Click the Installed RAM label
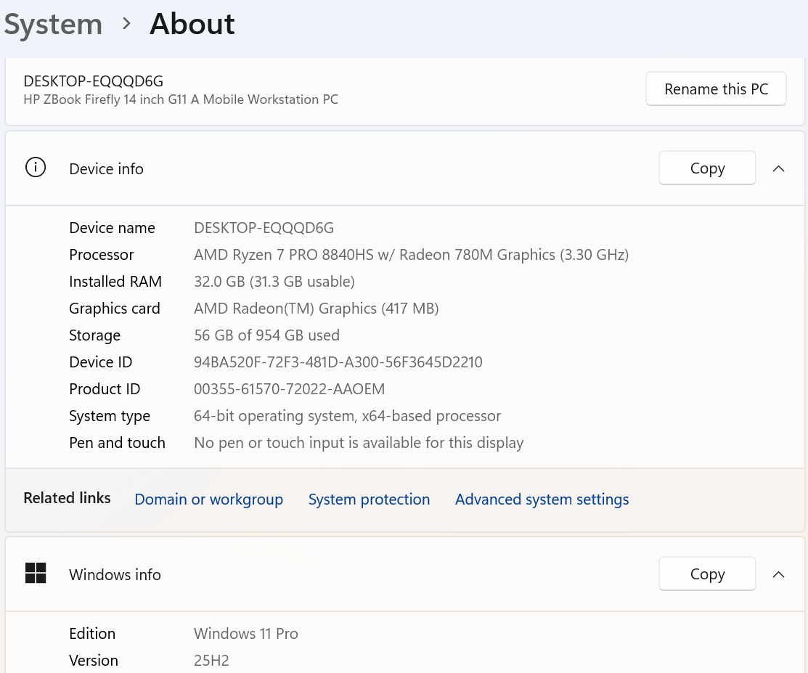 coord(115,282)
